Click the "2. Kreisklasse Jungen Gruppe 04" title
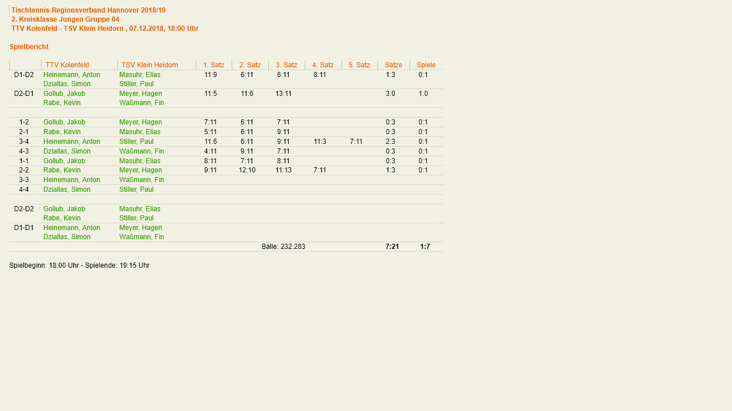732x411 pixels. coord(65,19)
